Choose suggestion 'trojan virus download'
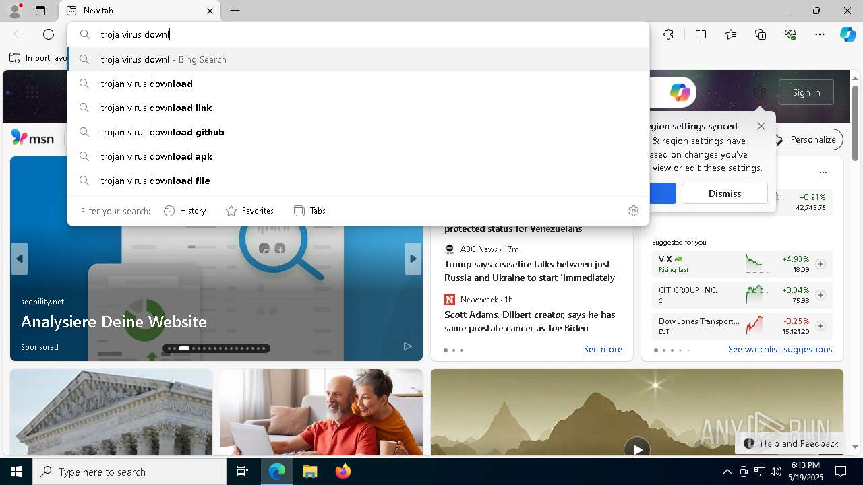 (x=358, y=84)
